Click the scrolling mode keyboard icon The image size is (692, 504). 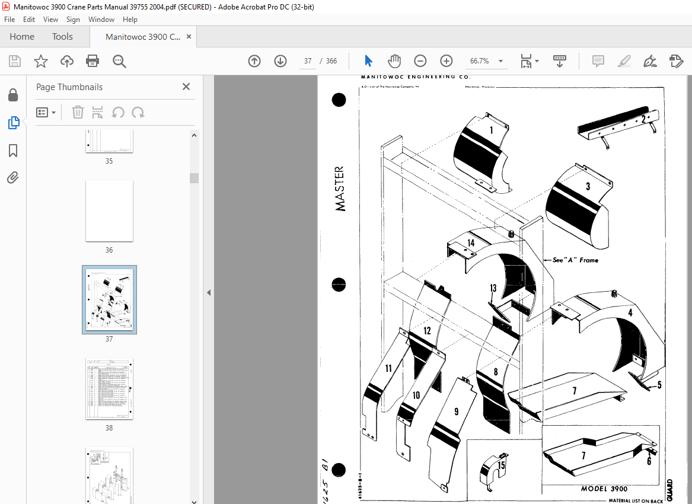pos(559,61)
